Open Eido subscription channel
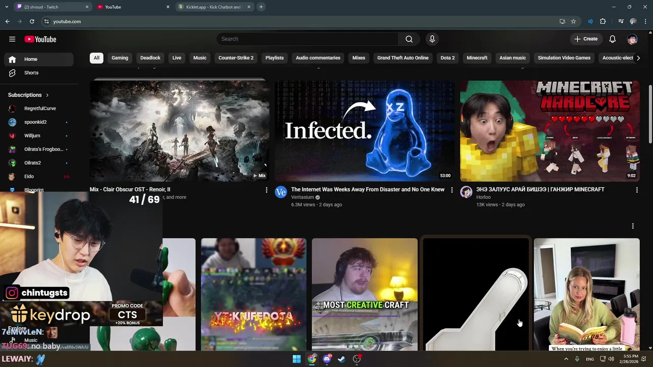 click(x=39, y=176)
